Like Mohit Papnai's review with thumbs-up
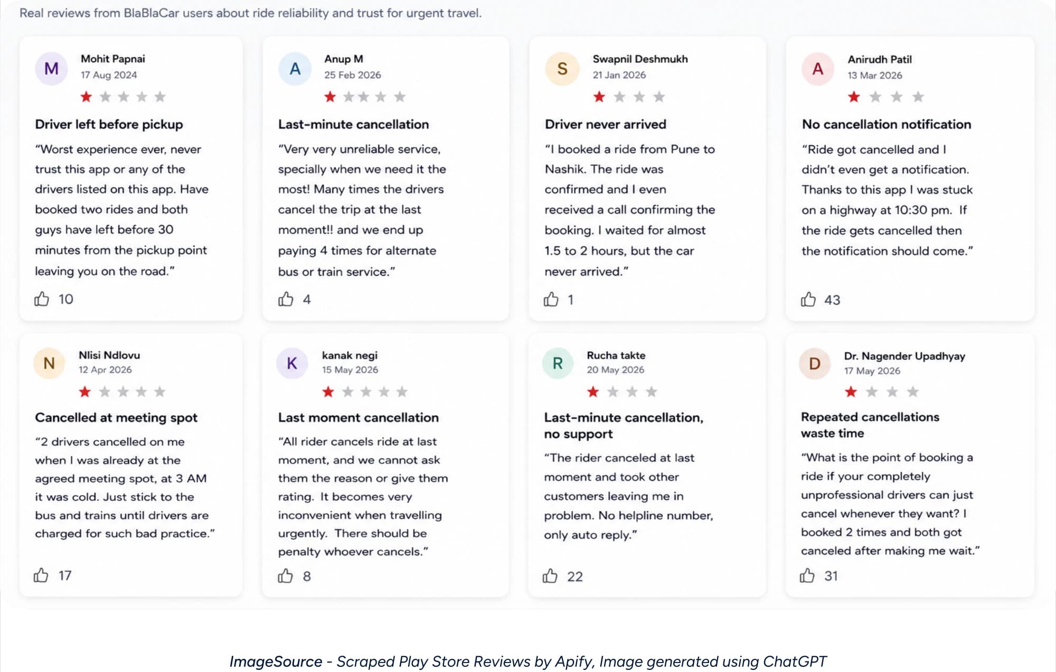 pyautogui.click(x=42, y=299)
